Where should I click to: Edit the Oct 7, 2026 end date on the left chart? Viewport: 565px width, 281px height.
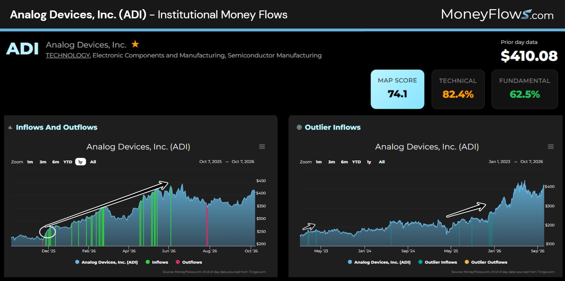[x=243, y=161]
